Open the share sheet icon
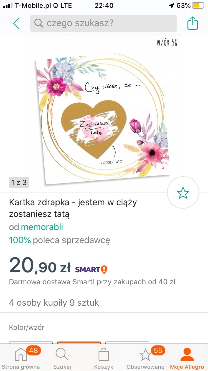The height and width of the screenshot is (371, 208). [192, 23]
